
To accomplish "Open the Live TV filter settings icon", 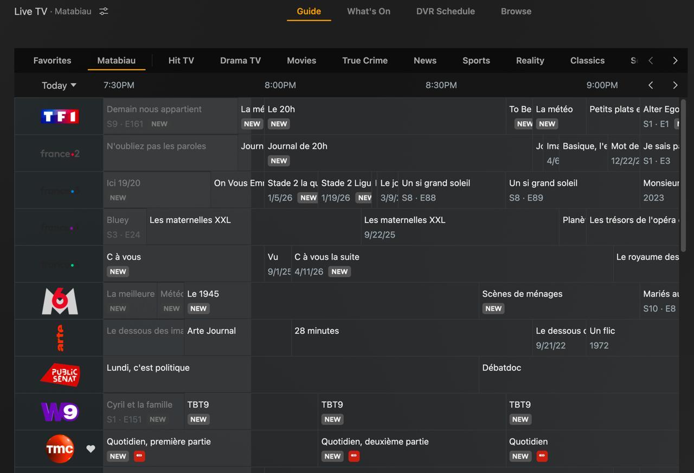I will point(104,11).
